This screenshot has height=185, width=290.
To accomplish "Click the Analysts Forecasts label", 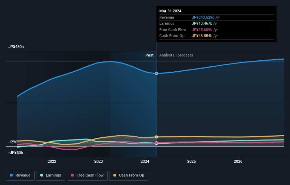I will click(176, 55).
